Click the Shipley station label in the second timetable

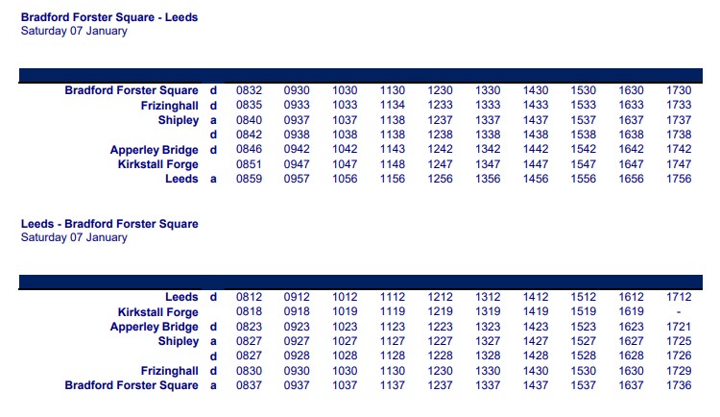[x=179, y=341]
